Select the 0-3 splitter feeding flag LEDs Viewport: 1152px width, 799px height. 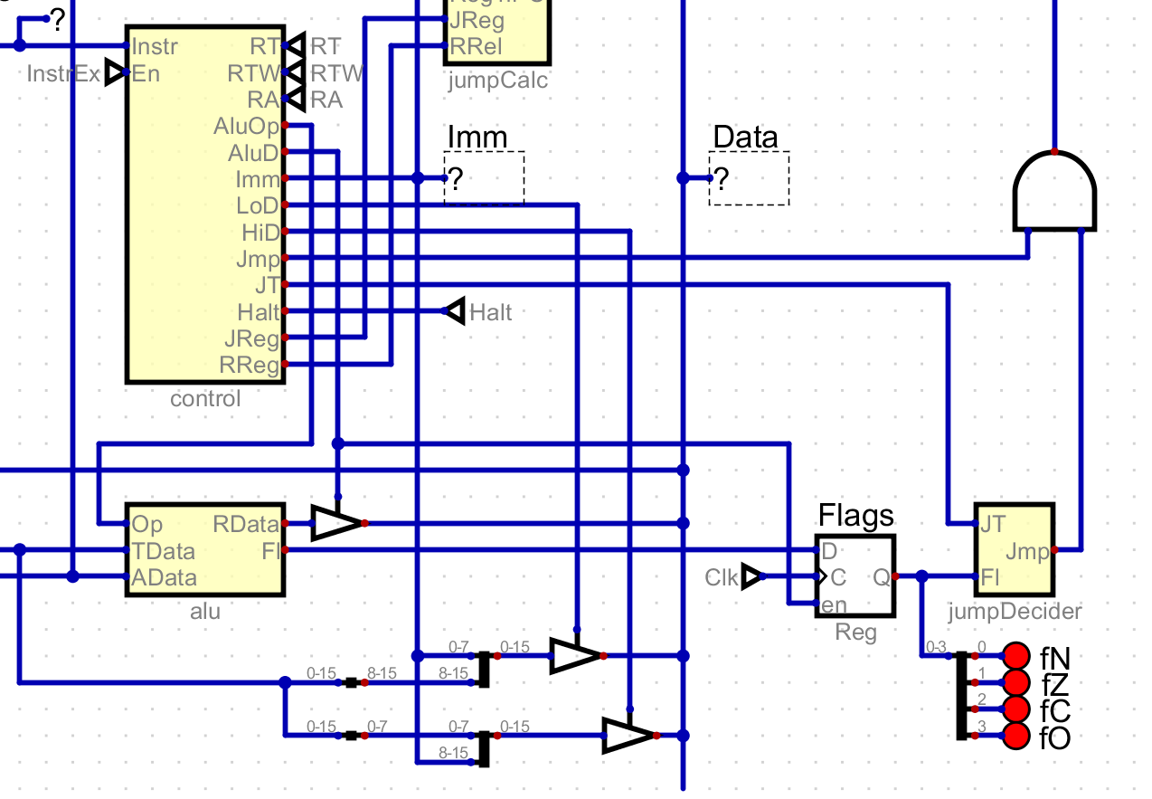[962, 695]
